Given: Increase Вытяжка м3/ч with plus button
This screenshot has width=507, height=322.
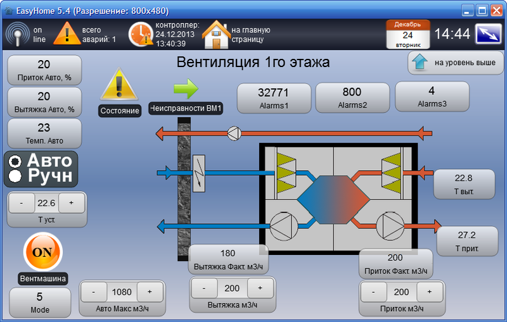Looking at the screenshot, I should click(x=260, y=288).
